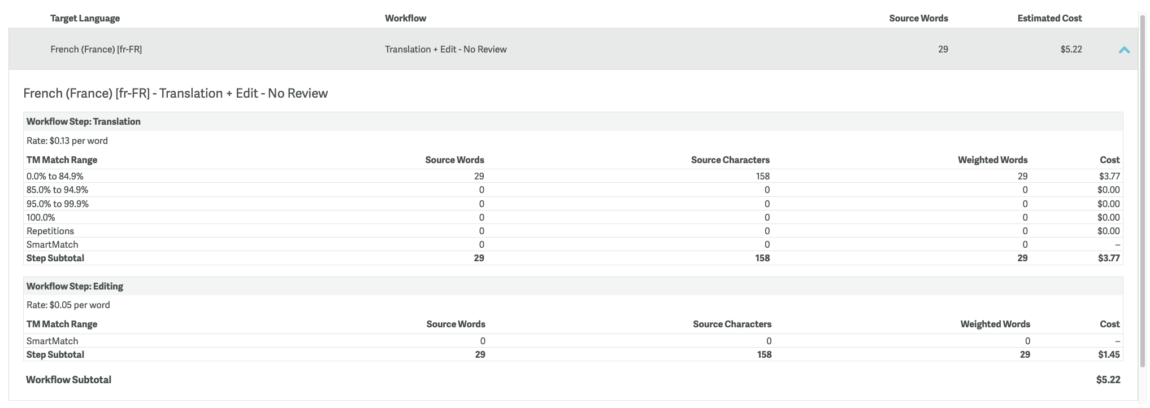Click the '0.0% to 84.9%' match range row
The image size is (1150, 408).
click(x=573, y=176)
